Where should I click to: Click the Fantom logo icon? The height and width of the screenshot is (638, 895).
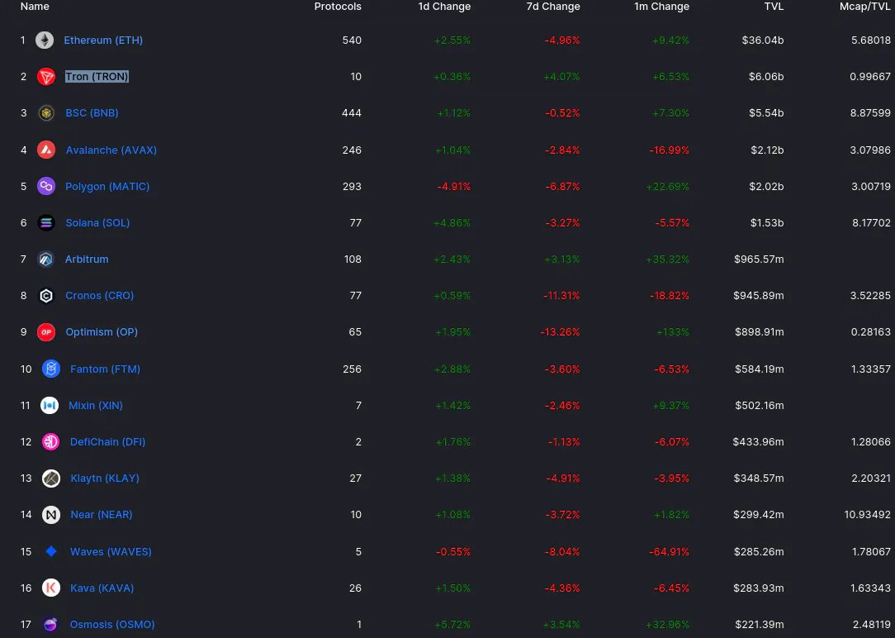[51, 369]
